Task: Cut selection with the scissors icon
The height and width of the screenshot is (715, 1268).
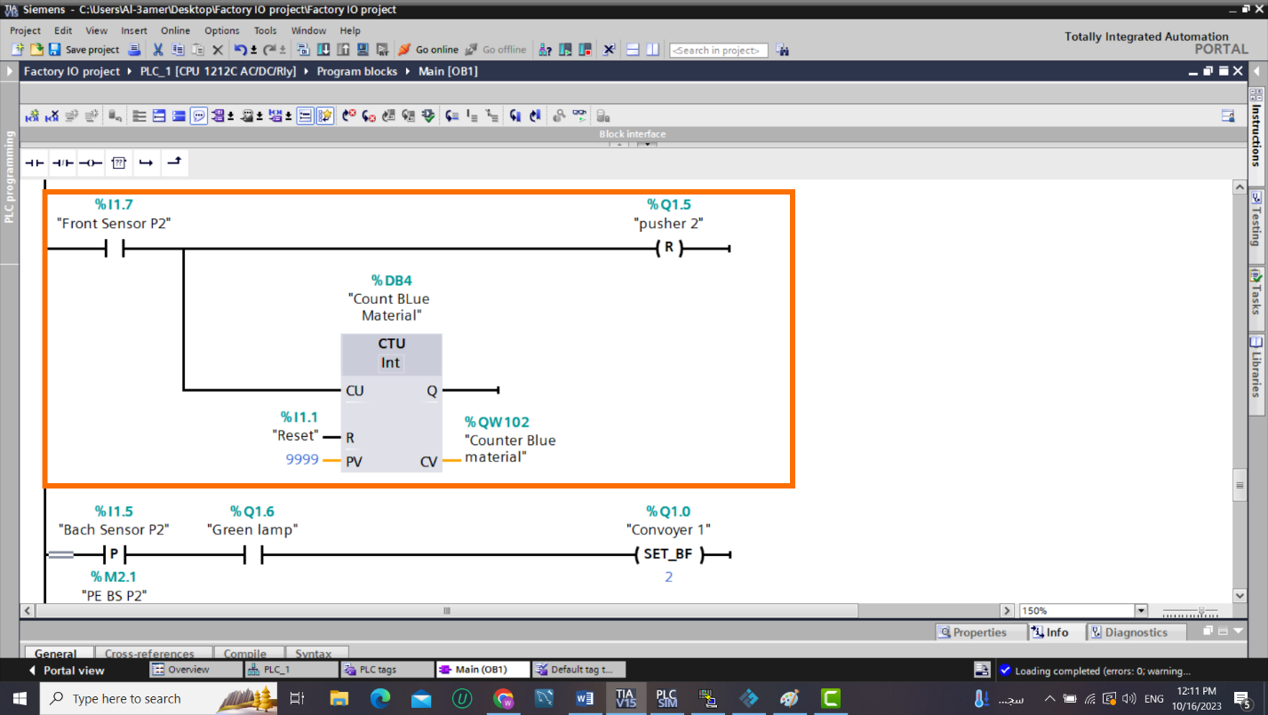Action: coord(157,50)
